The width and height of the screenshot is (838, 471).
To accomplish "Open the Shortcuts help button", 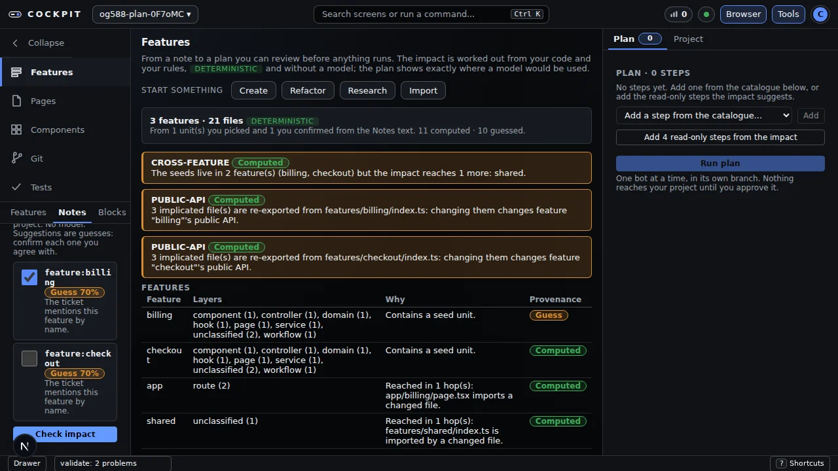I will pos(800,463).
